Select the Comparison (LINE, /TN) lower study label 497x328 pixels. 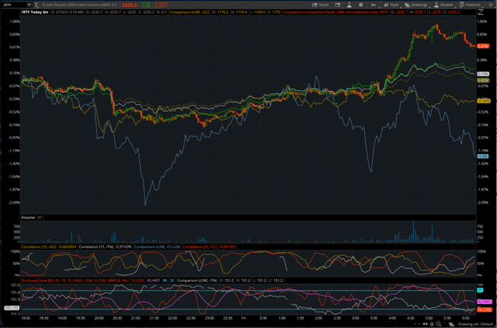[x=196, y=281]
